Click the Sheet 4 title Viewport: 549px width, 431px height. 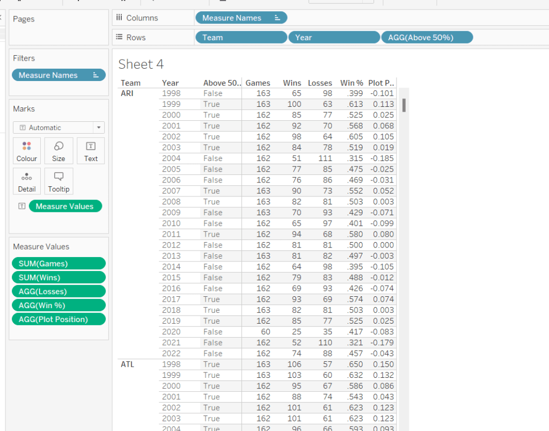141,64
